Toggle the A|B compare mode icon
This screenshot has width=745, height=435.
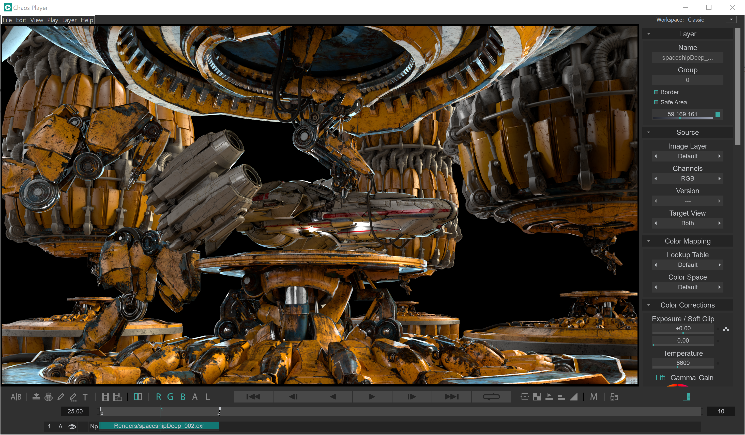[x=16, y=397]
